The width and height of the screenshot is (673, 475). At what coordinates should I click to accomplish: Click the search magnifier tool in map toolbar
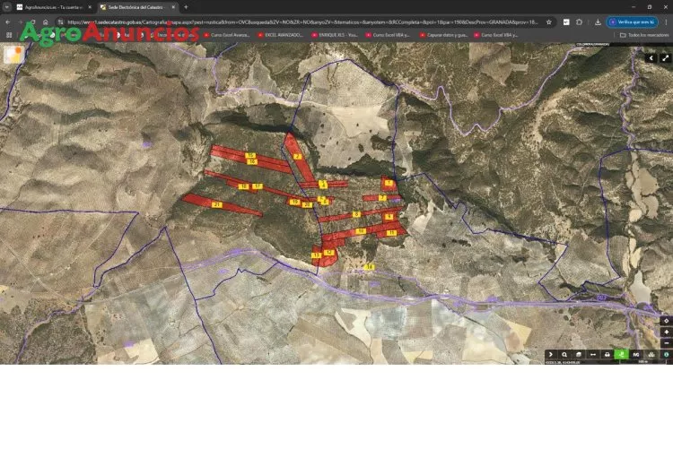pos(564,355)
